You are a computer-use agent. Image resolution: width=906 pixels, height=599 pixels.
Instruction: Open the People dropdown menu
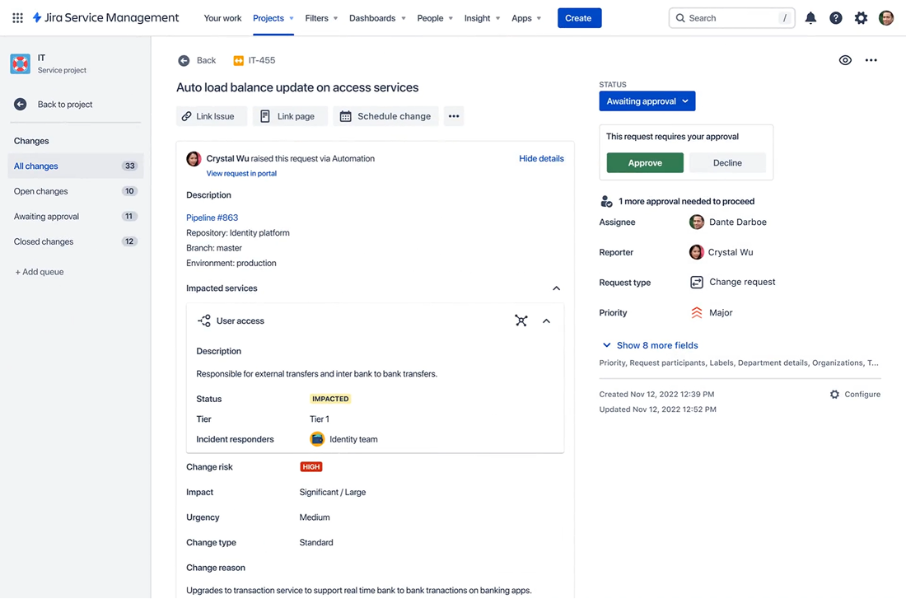click(x=435, y=18)
